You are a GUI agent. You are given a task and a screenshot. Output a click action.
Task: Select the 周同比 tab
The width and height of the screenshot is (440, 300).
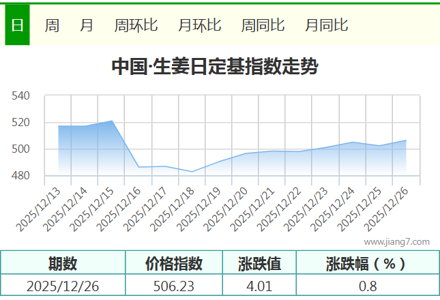[263, 25]
